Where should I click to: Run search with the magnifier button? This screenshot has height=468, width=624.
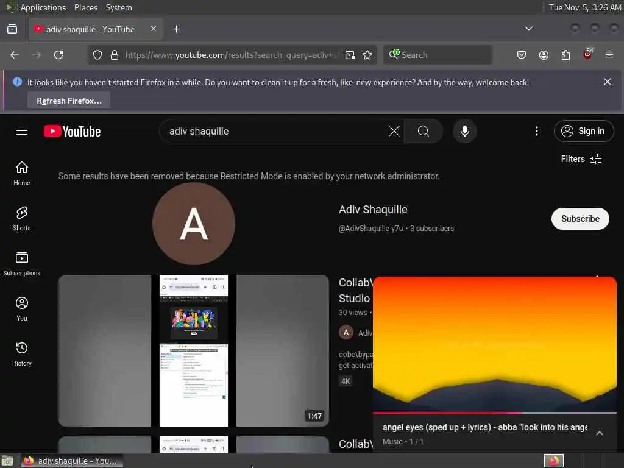coord(424,131)
